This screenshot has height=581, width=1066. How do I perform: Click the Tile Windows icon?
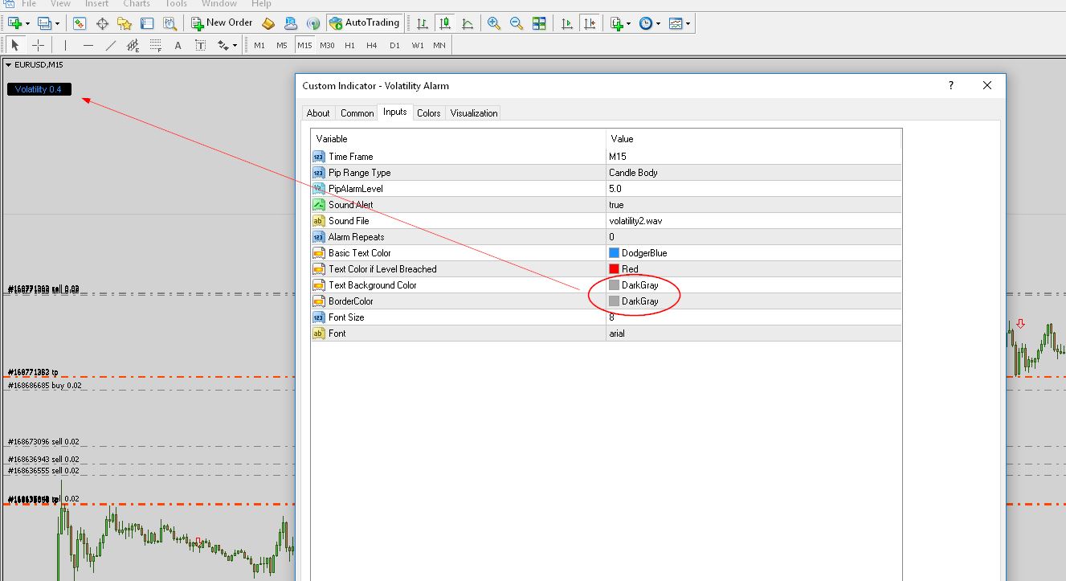[x=539, y=23]
